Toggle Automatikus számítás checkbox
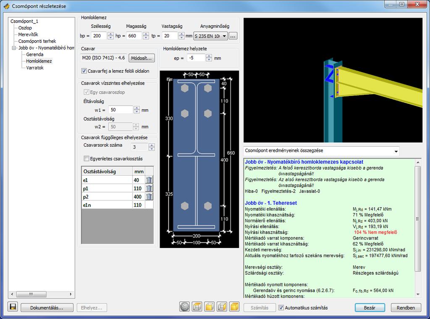This screenshot has height=319, width=430. pyautogui.click(x=281, y=308)
